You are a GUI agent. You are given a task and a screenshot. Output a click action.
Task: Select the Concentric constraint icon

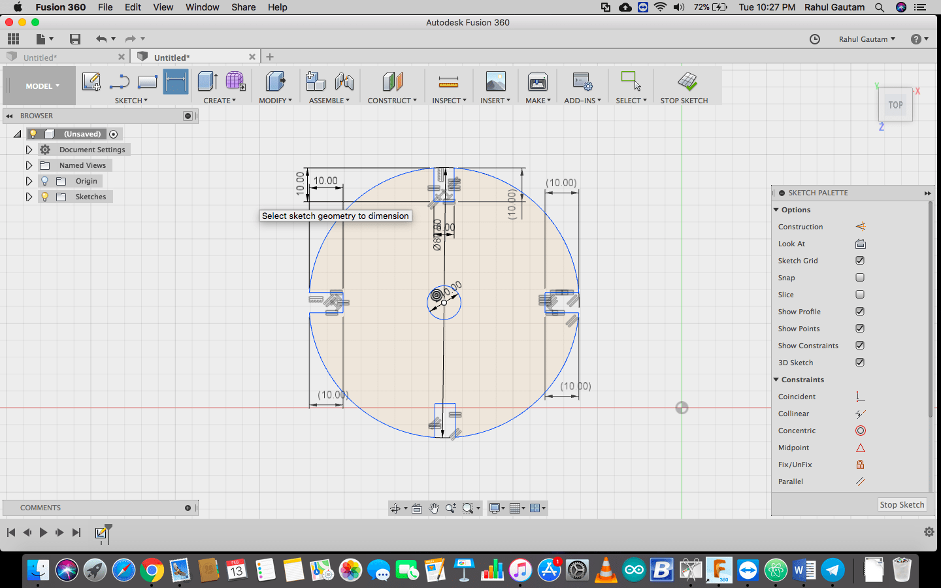861,431
